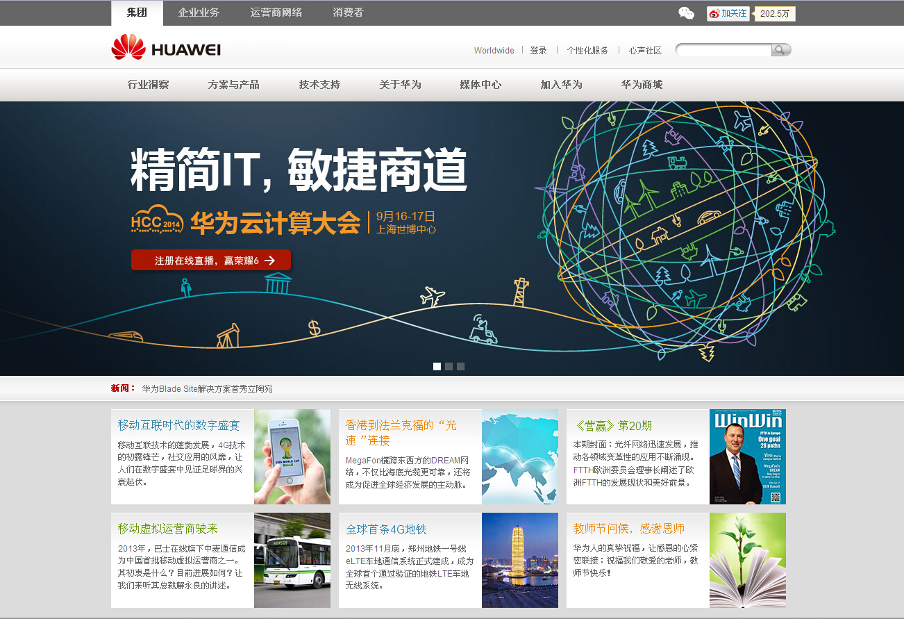This screenshot has height=619, width=904.
Task: Click the Weibo 加关注 follow button
Action: coord(728,13)
